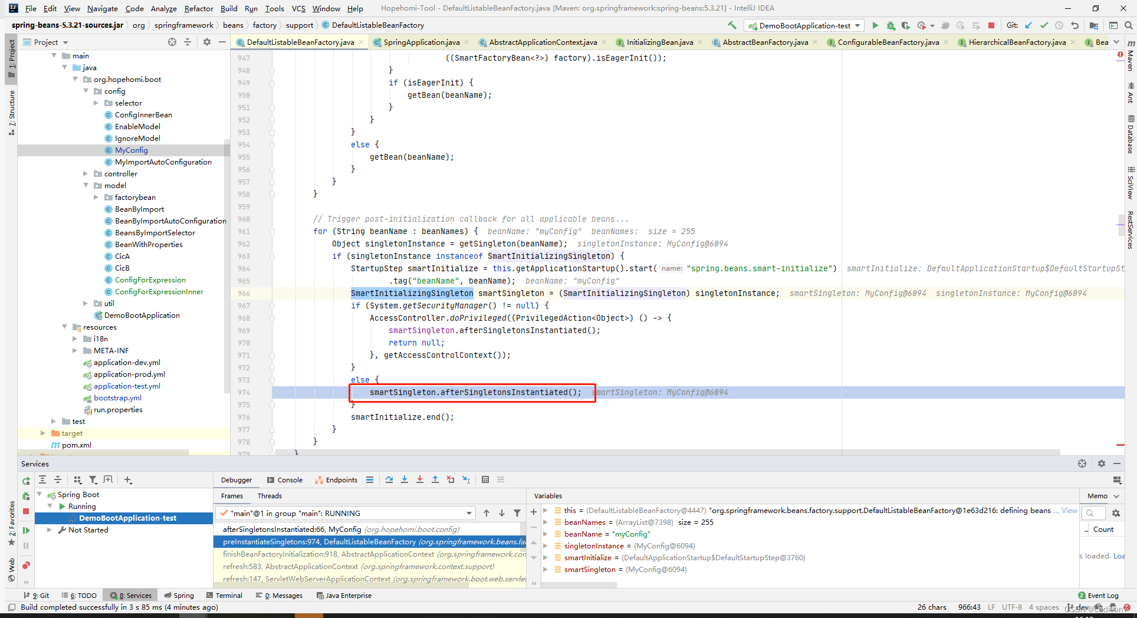This screenshot has width=1137, height=618.
Task: Toggle the RestServices tool window button
Action: point(1131,230)
